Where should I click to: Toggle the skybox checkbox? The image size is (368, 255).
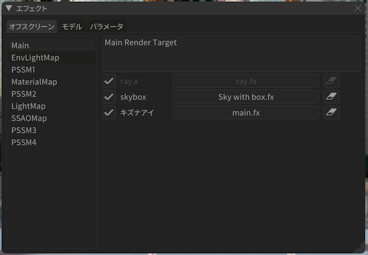(109, 97)
